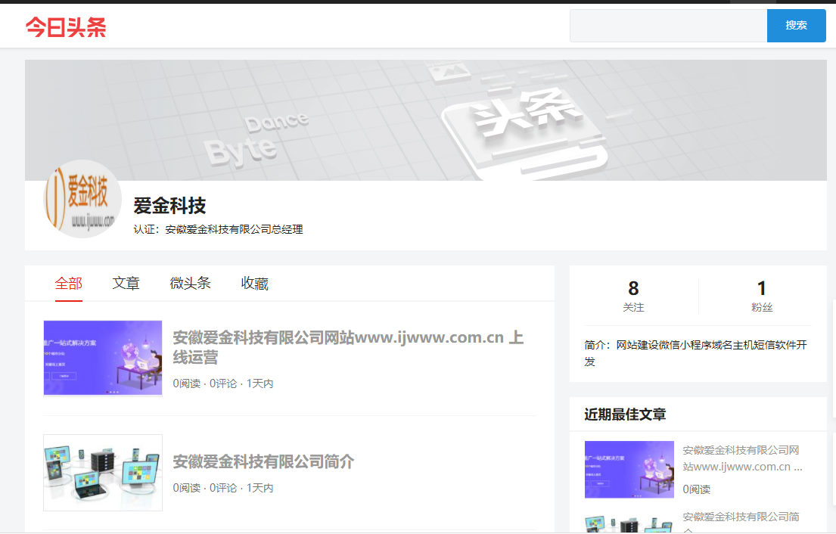836x534 pixels.
Task: Click the 8 关注 following count
Action: click(x=633, y=296)
